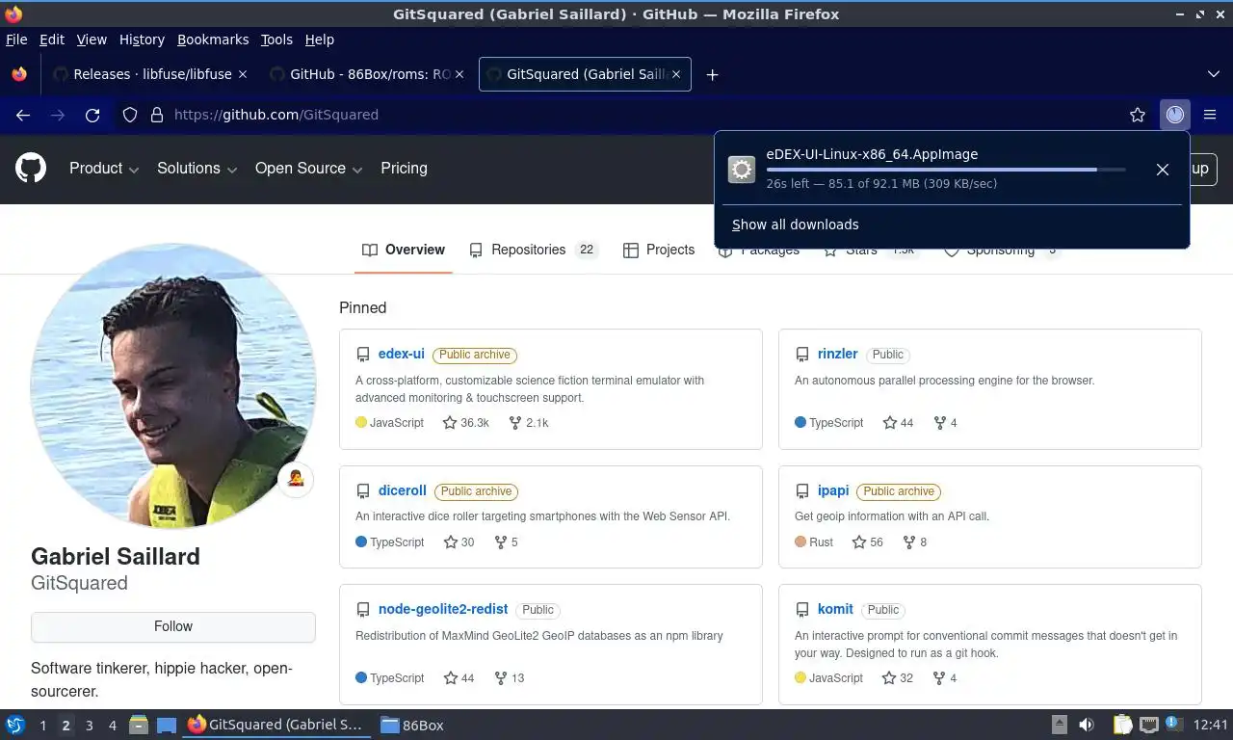
Task: Open the Help menu
Action: click(320, 40)
